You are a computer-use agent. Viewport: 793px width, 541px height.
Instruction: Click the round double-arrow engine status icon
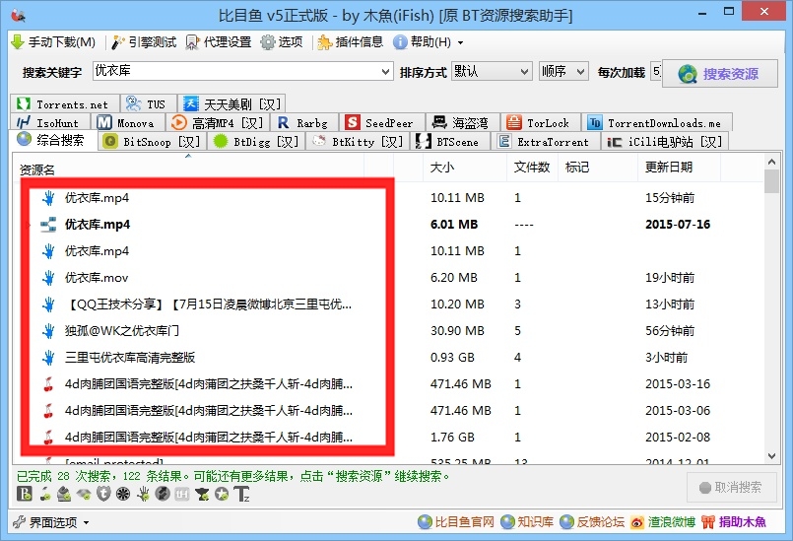163,494
